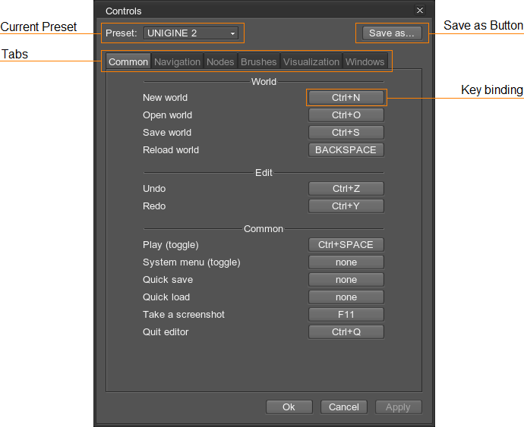Screen dimensions: 524x427
Task: Edit the Quit editor Ctrl+Q binding
Action: coord(346,332)
